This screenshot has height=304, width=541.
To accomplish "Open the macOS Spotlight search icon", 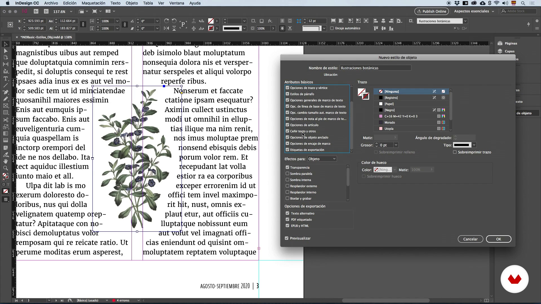I will click(x=523, y=3).
